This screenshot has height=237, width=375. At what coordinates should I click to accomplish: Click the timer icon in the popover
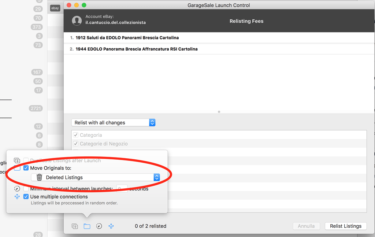pos(17,188)
